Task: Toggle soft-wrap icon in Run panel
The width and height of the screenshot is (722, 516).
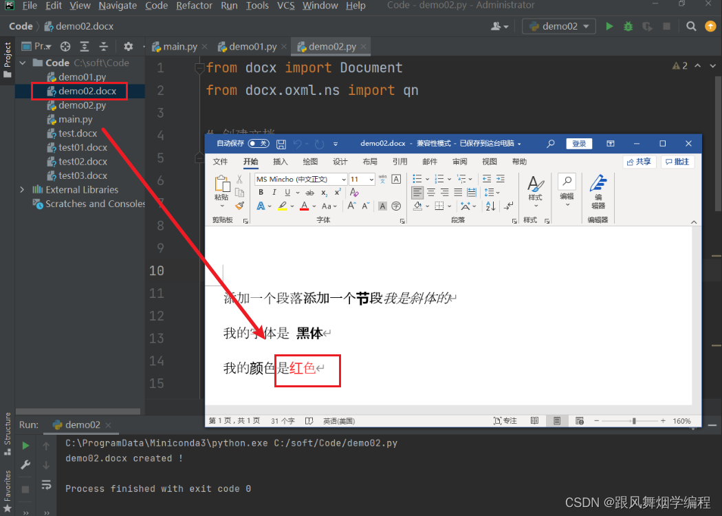Action: click(x=46, y=484)
